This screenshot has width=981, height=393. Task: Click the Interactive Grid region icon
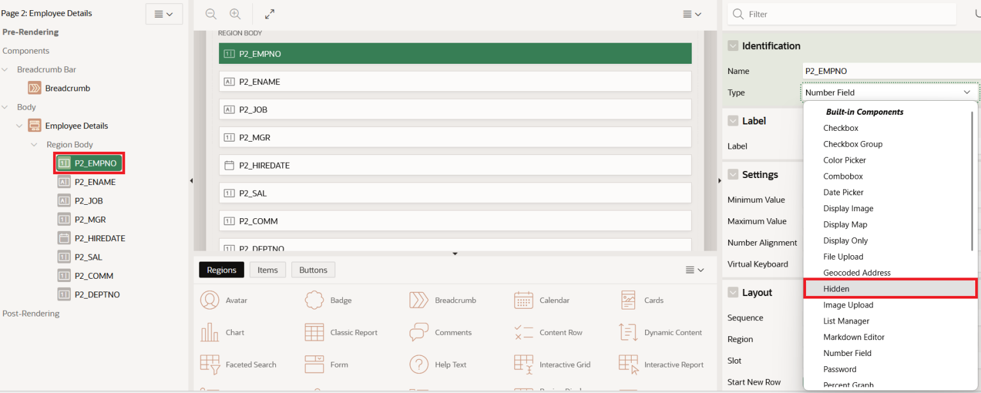523,364
